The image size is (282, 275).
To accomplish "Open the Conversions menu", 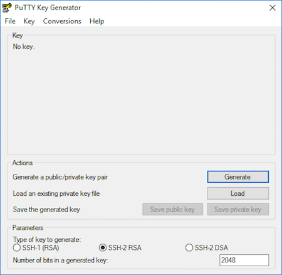I will pyautogui.click(x=62, y=21).
